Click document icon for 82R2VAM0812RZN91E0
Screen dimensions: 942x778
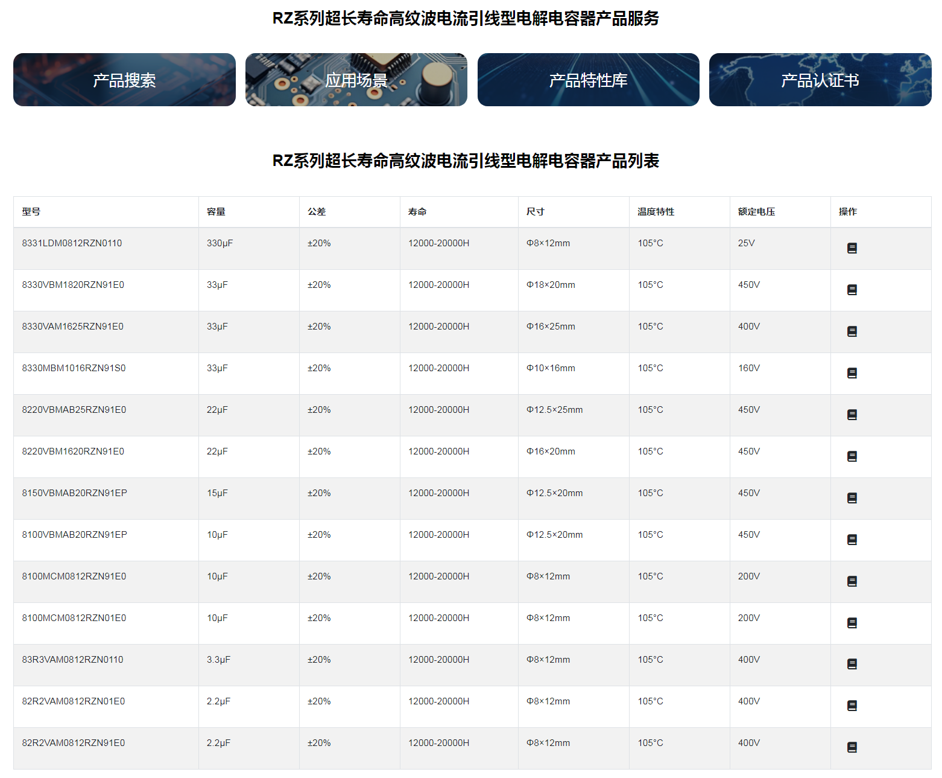pyautogui.click(x=852, y=747)
